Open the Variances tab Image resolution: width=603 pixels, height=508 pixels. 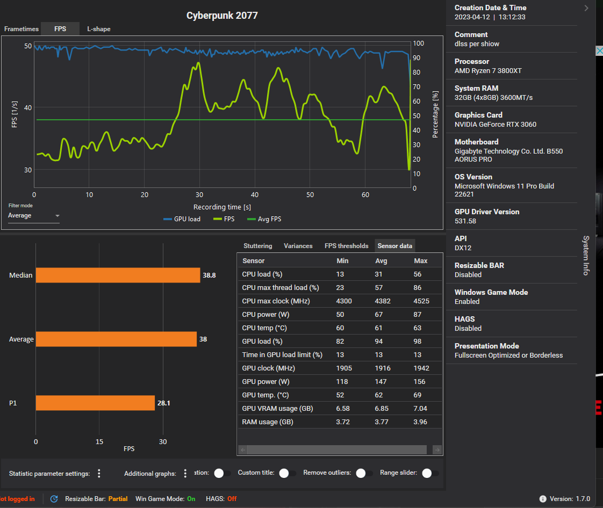298,246
